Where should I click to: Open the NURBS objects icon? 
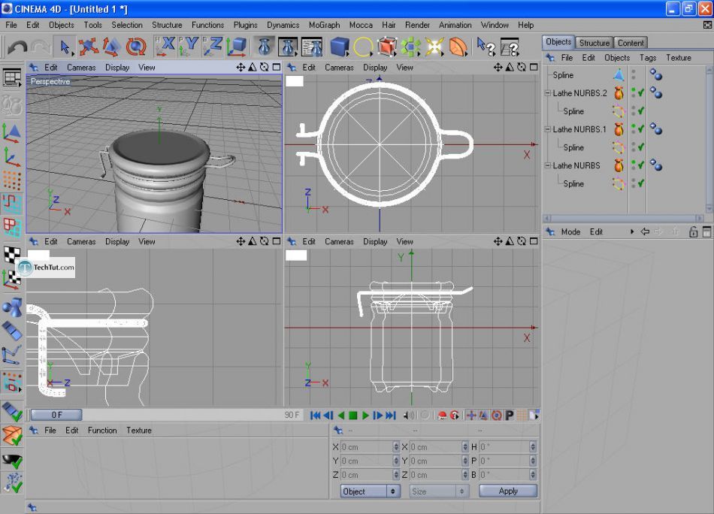386,47
